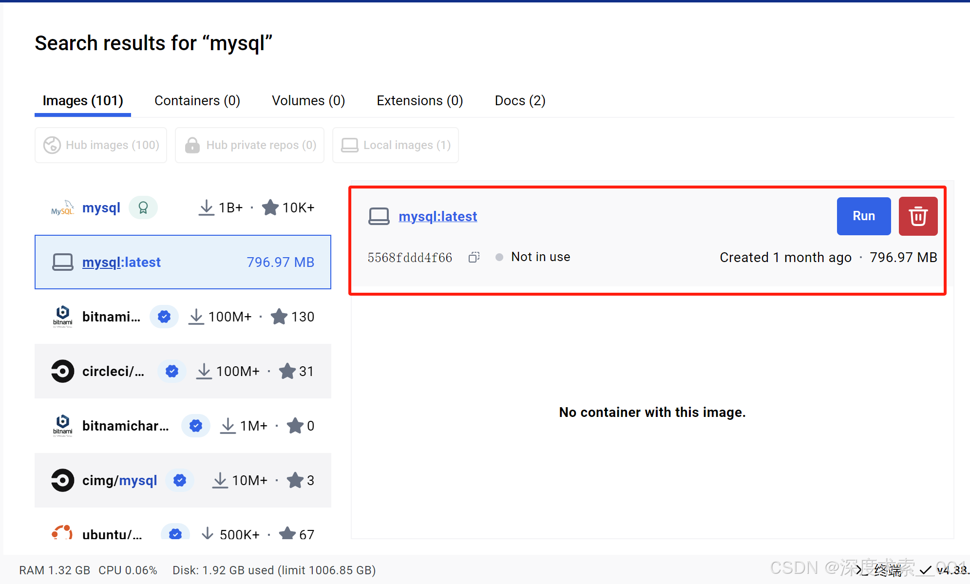Toggle the Hub private repos (0) filter
This screenshot has width=970, height=584.
click(249, 145)
